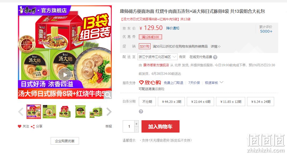The height and width of the screenshot is (155, 287).
Task: Click the quantity input field
Action: tap(129, 126)
